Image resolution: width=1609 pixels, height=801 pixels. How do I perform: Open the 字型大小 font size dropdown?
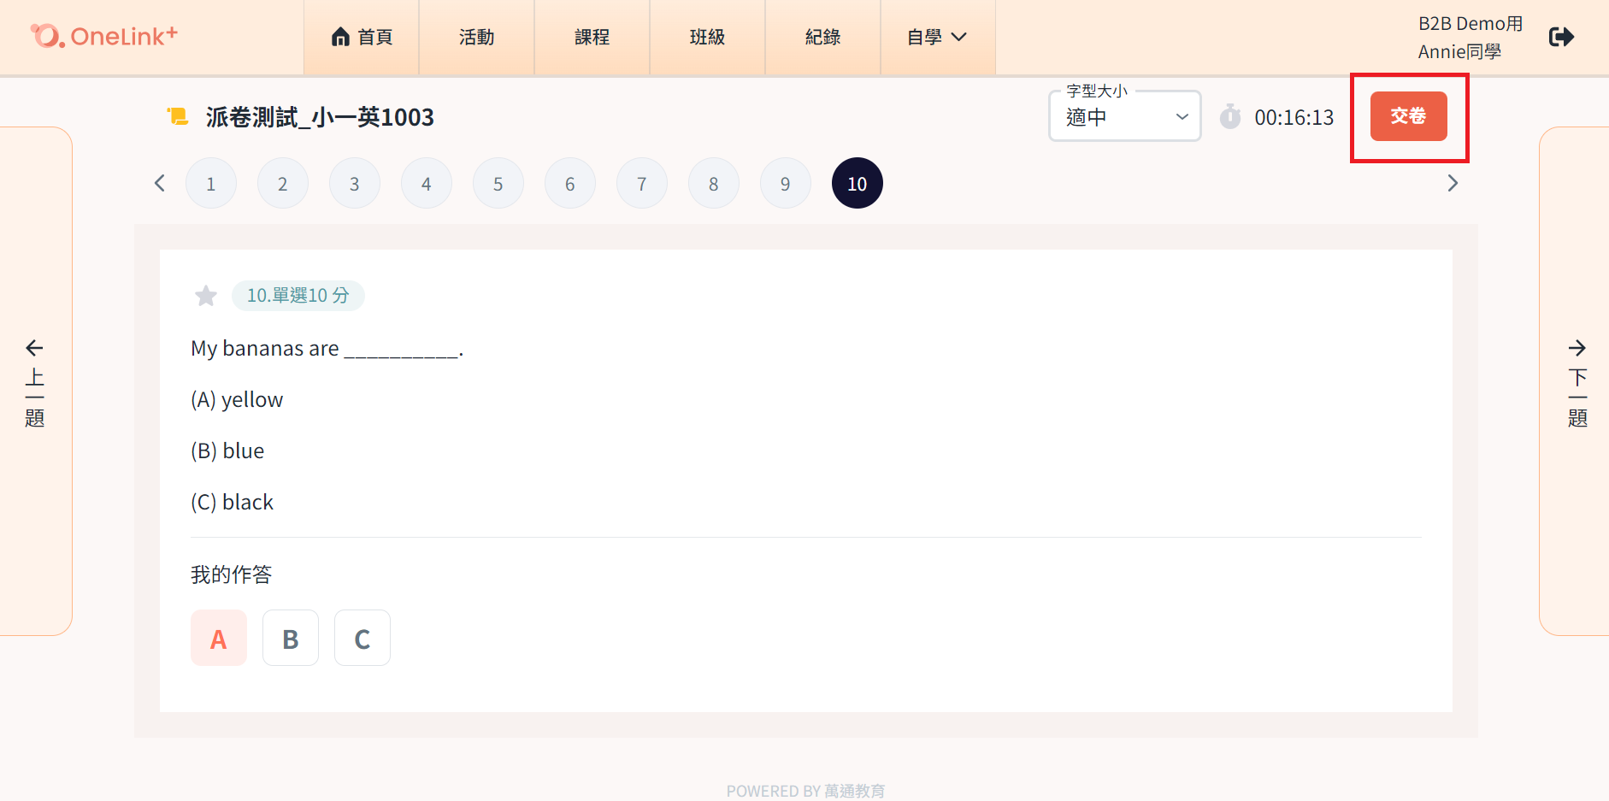pos(1125,116)
